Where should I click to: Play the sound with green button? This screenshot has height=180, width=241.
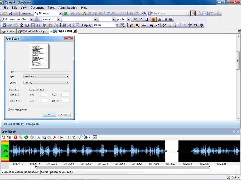pos(26,138)
